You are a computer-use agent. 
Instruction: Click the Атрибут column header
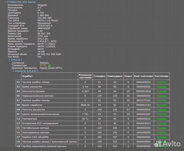pyautogui.click(x=27, y=76)
